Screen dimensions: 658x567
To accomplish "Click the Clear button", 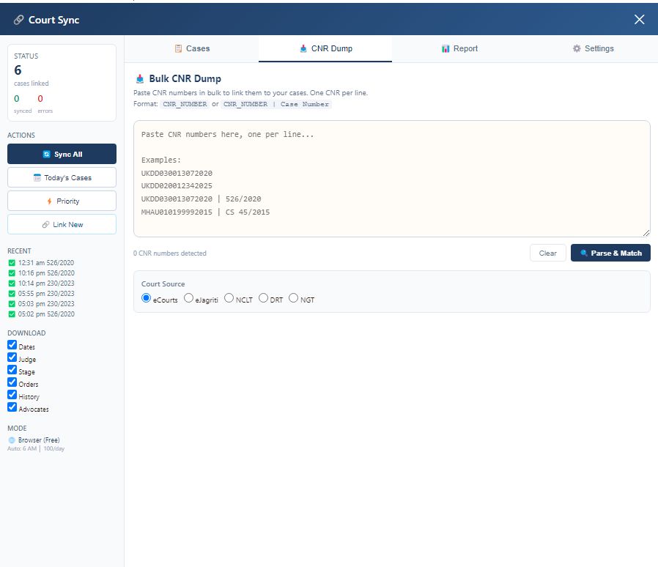I will [547, 253].
